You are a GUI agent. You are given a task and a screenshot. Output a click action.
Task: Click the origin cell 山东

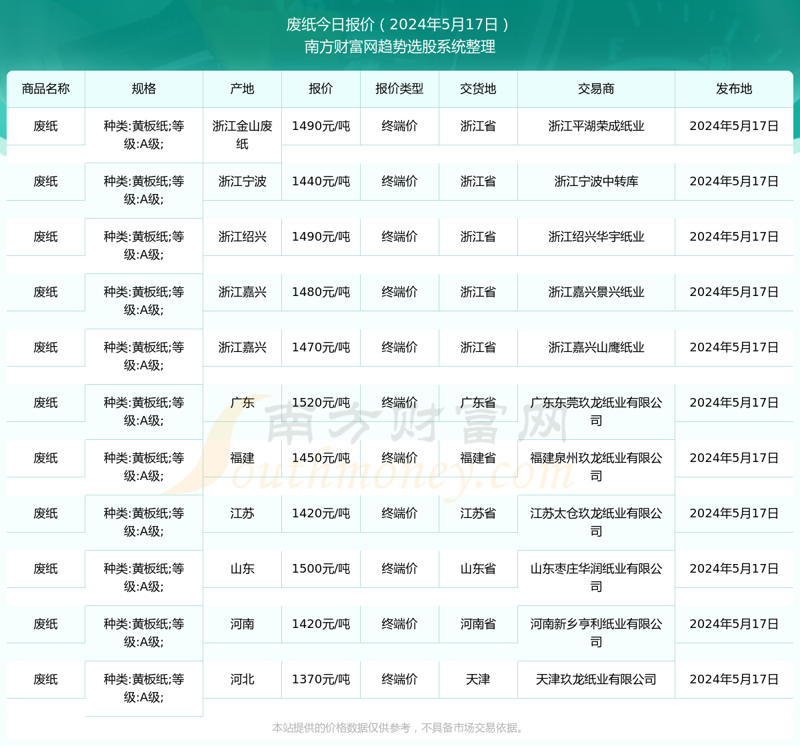click(x=242, y=569)
